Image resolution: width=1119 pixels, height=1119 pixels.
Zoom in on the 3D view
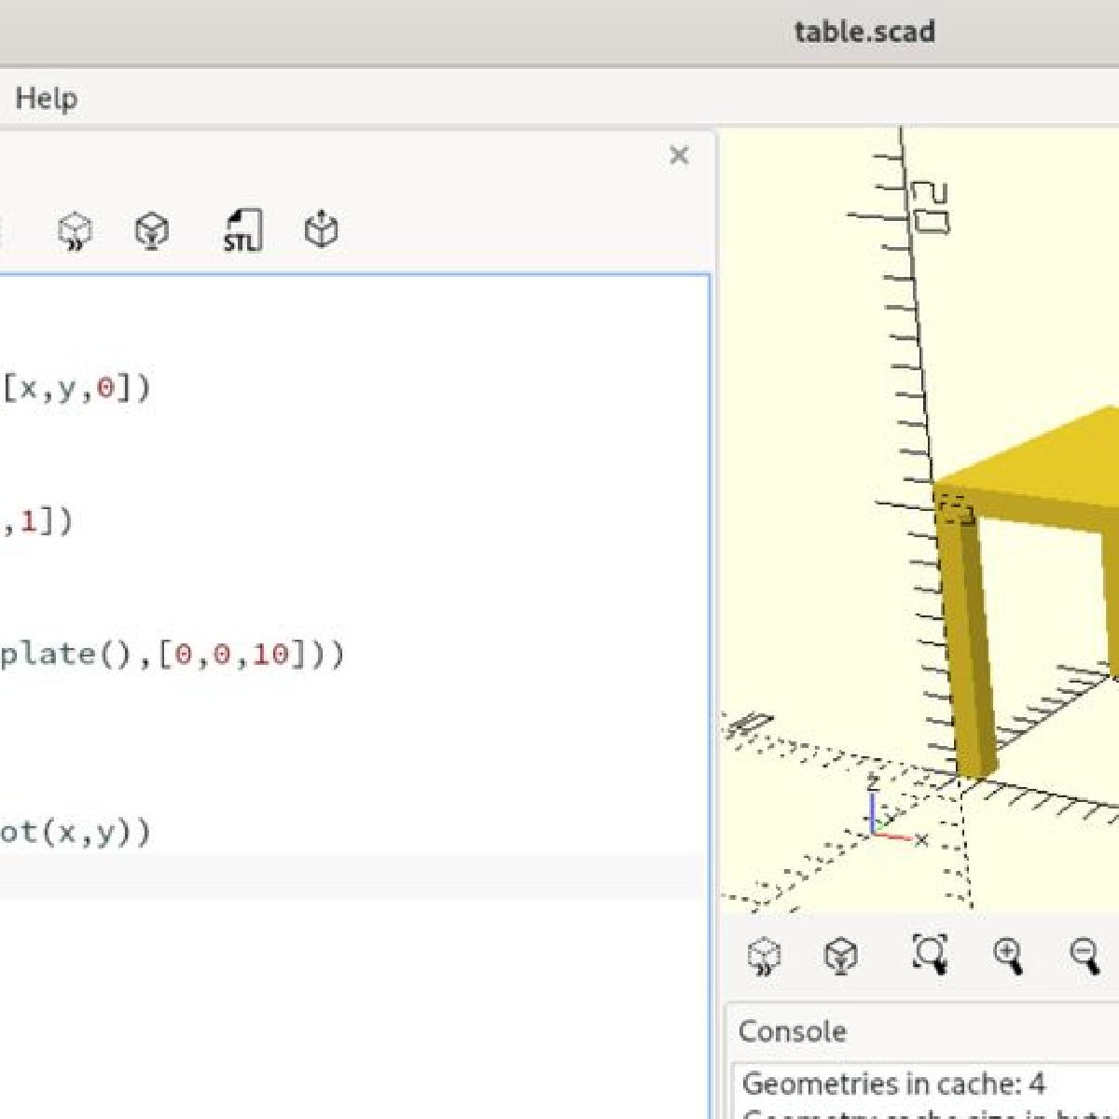pyautogui.click(x=1008, y=956)
